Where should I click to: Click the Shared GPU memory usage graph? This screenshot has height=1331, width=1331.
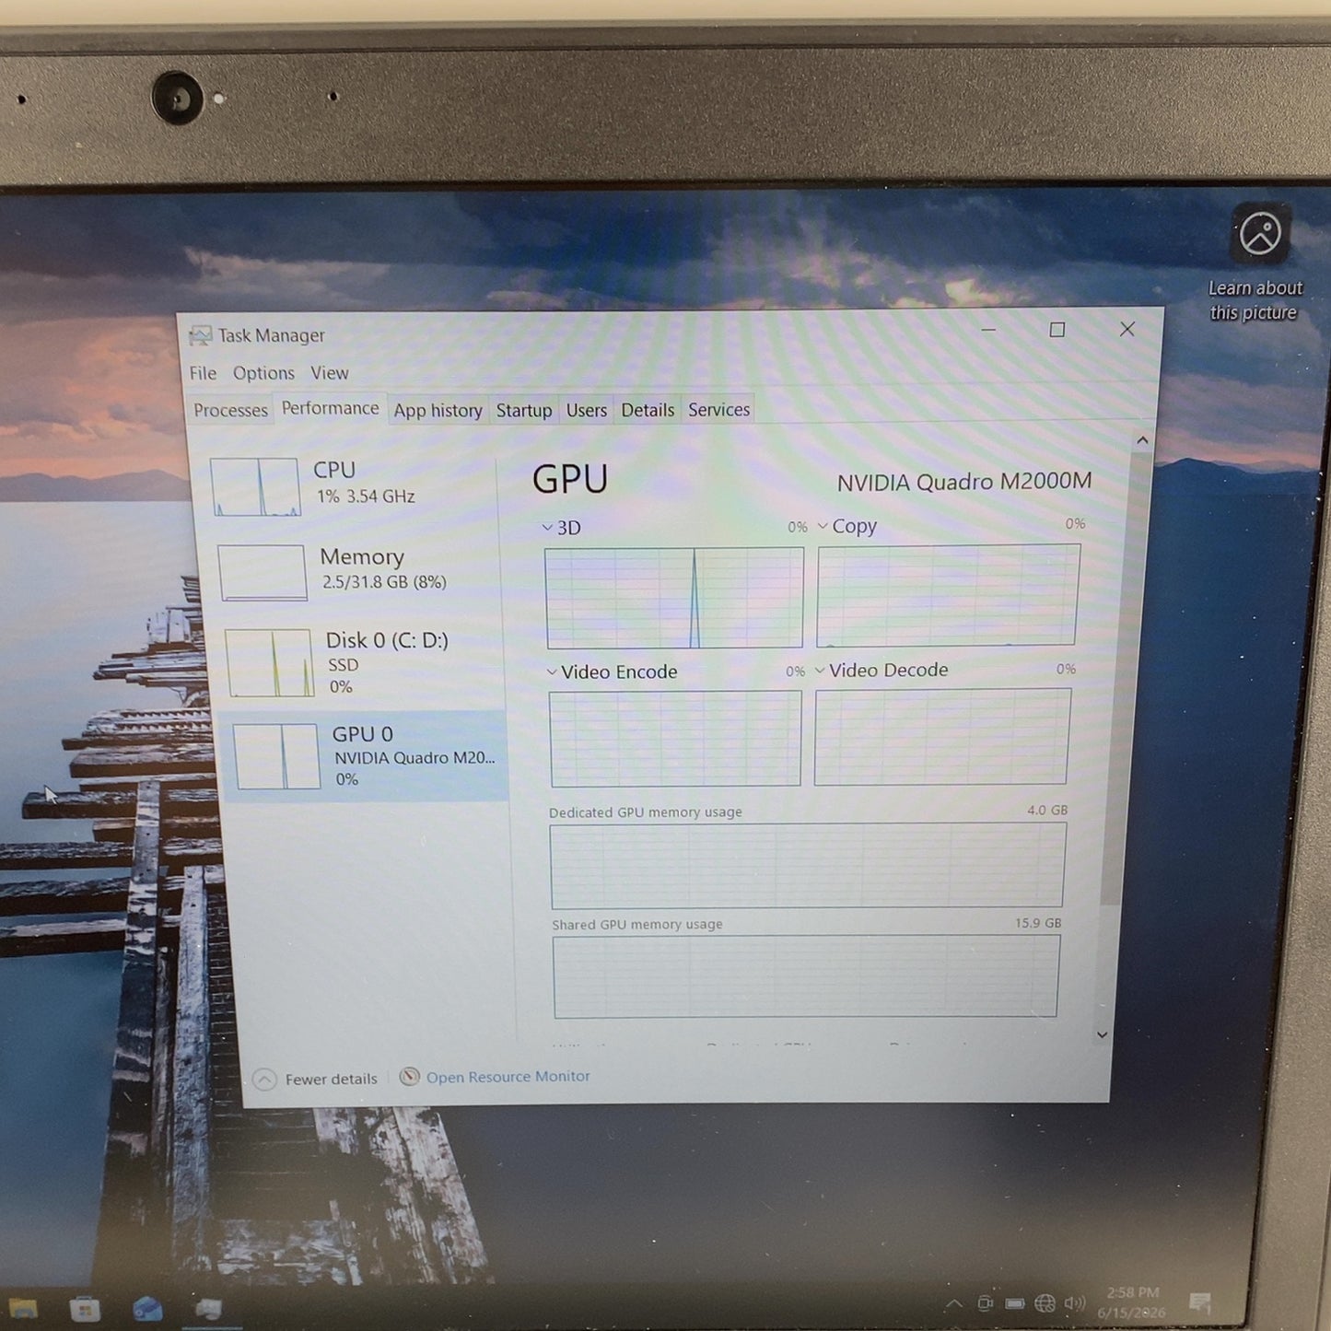click(x=806, y=976)
